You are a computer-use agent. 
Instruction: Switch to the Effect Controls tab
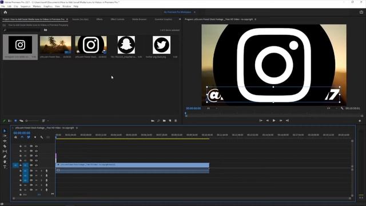point(117,19)
